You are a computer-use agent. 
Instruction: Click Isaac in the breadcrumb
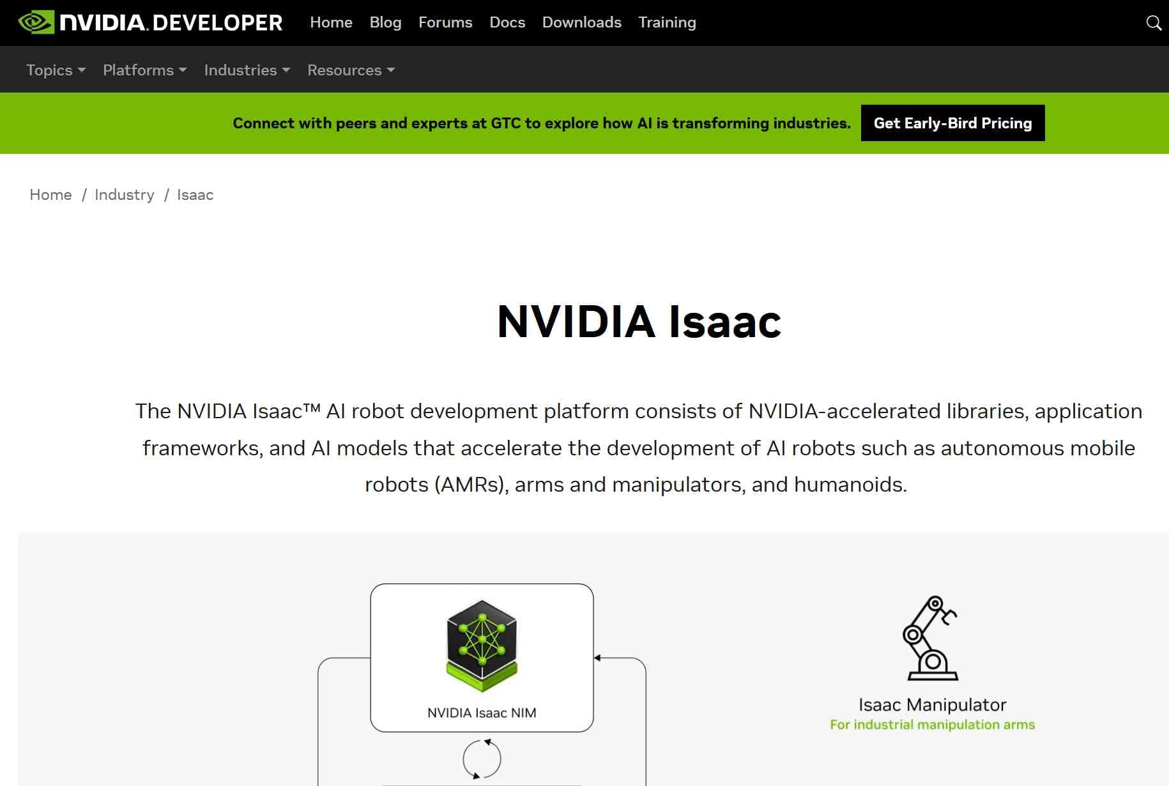point(195,195)
